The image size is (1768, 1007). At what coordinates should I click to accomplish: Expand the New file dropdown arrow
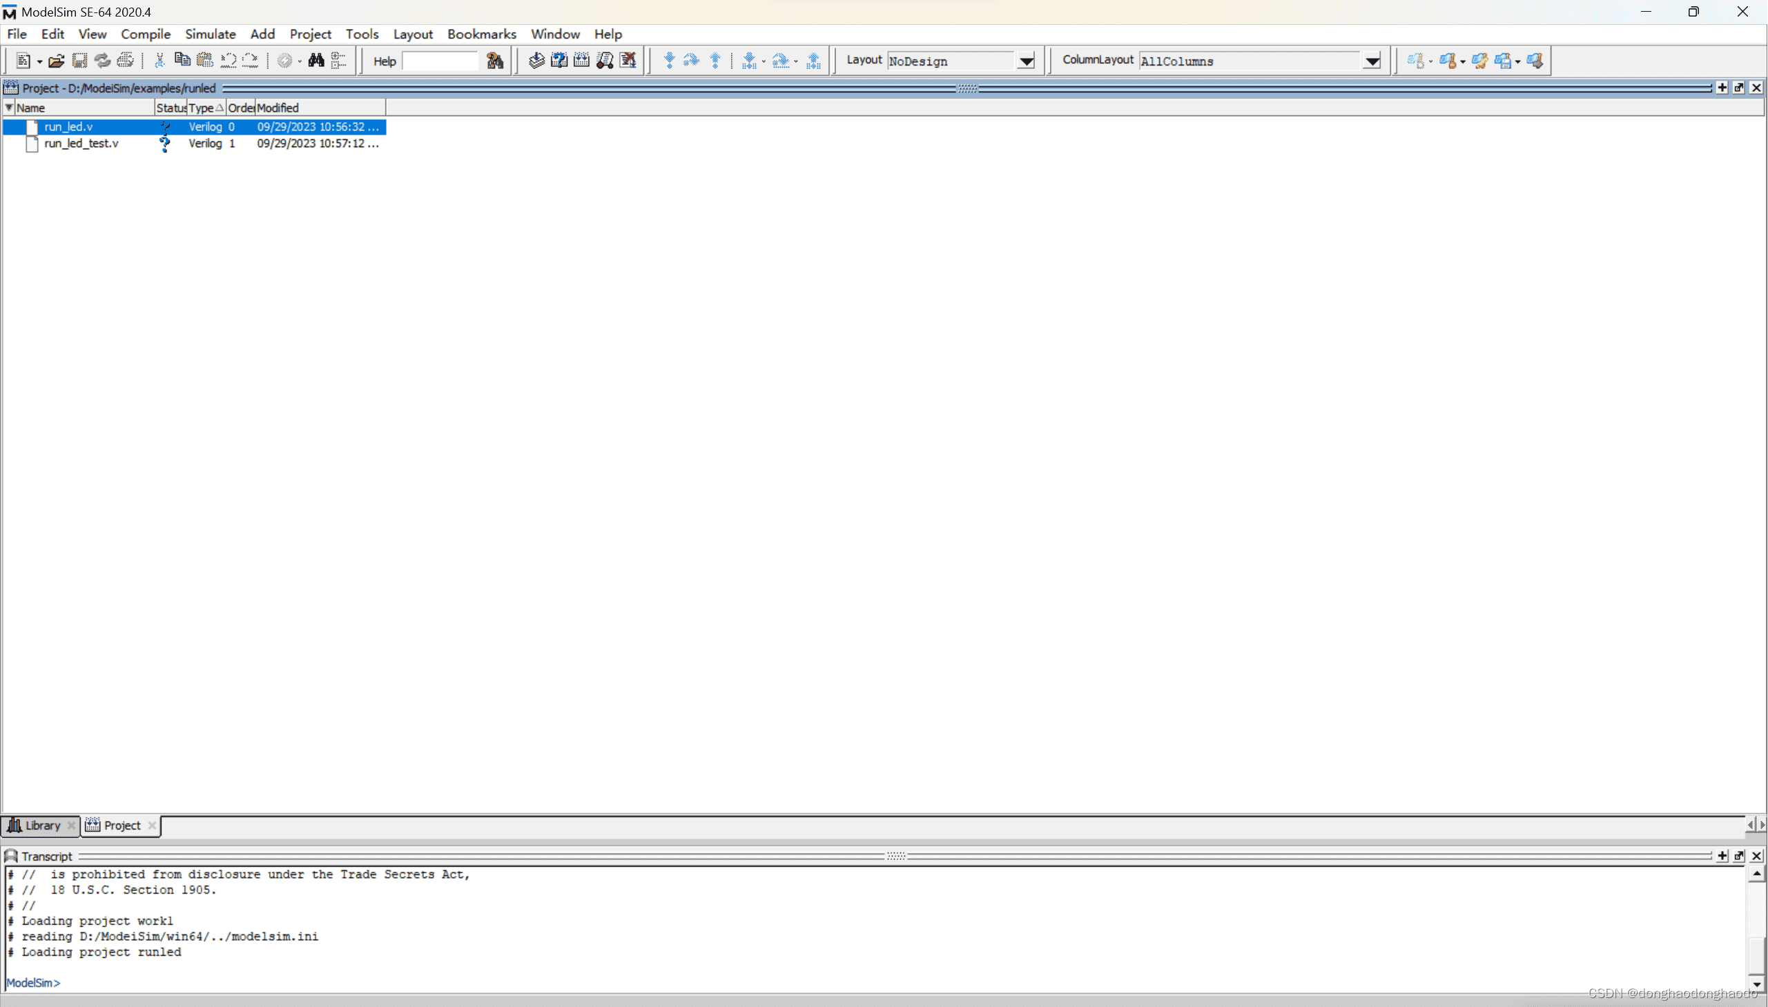39,62
